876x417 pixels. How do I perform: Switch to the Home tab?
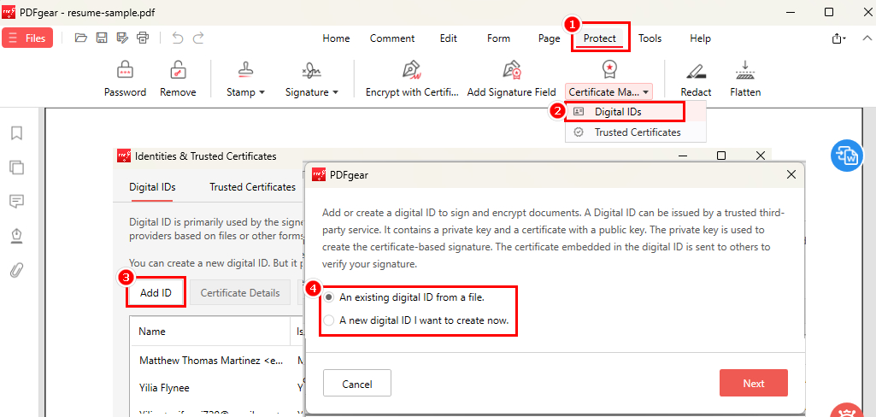337,38
